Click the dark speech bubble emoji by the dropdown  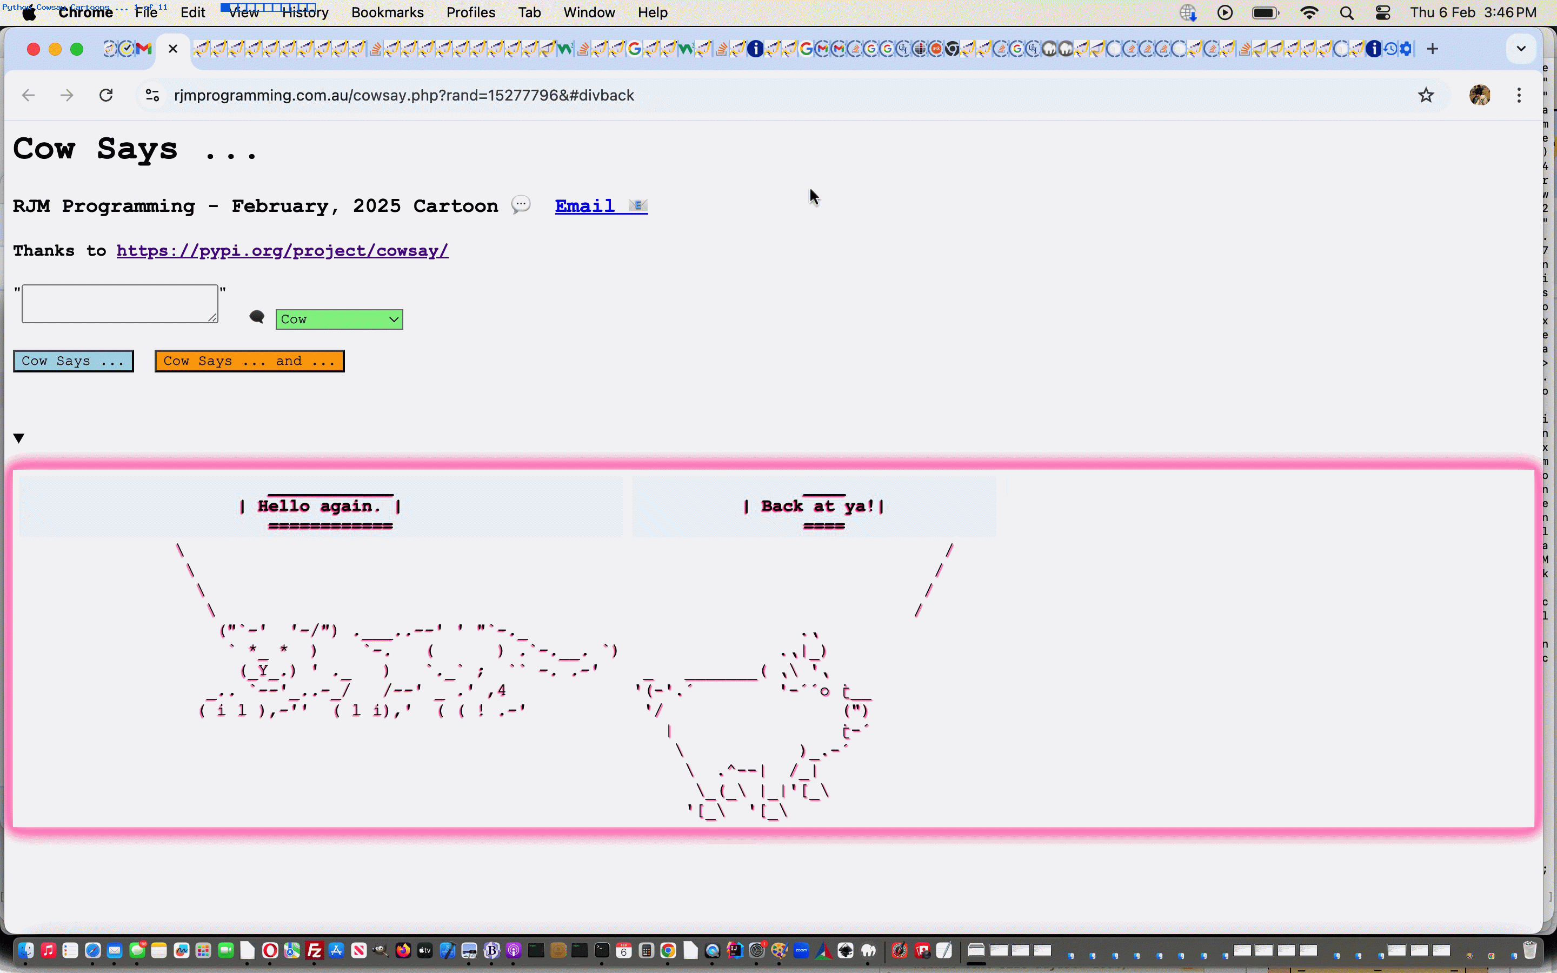[x=257, y=317]
